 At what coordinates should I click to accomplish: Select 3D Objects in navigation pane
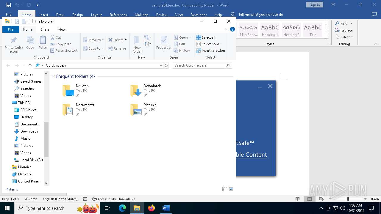click(x=26, y=110)
